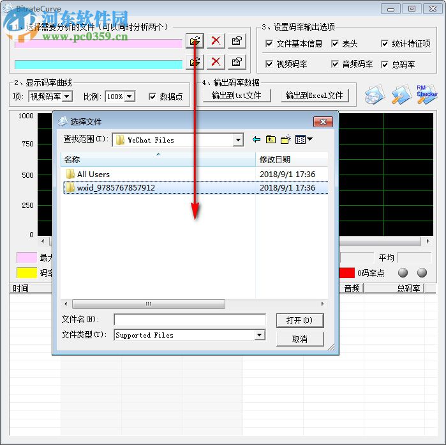446x445 pixels.
Task: Click chart scrollbar left arrow
Action: [43, 241]
